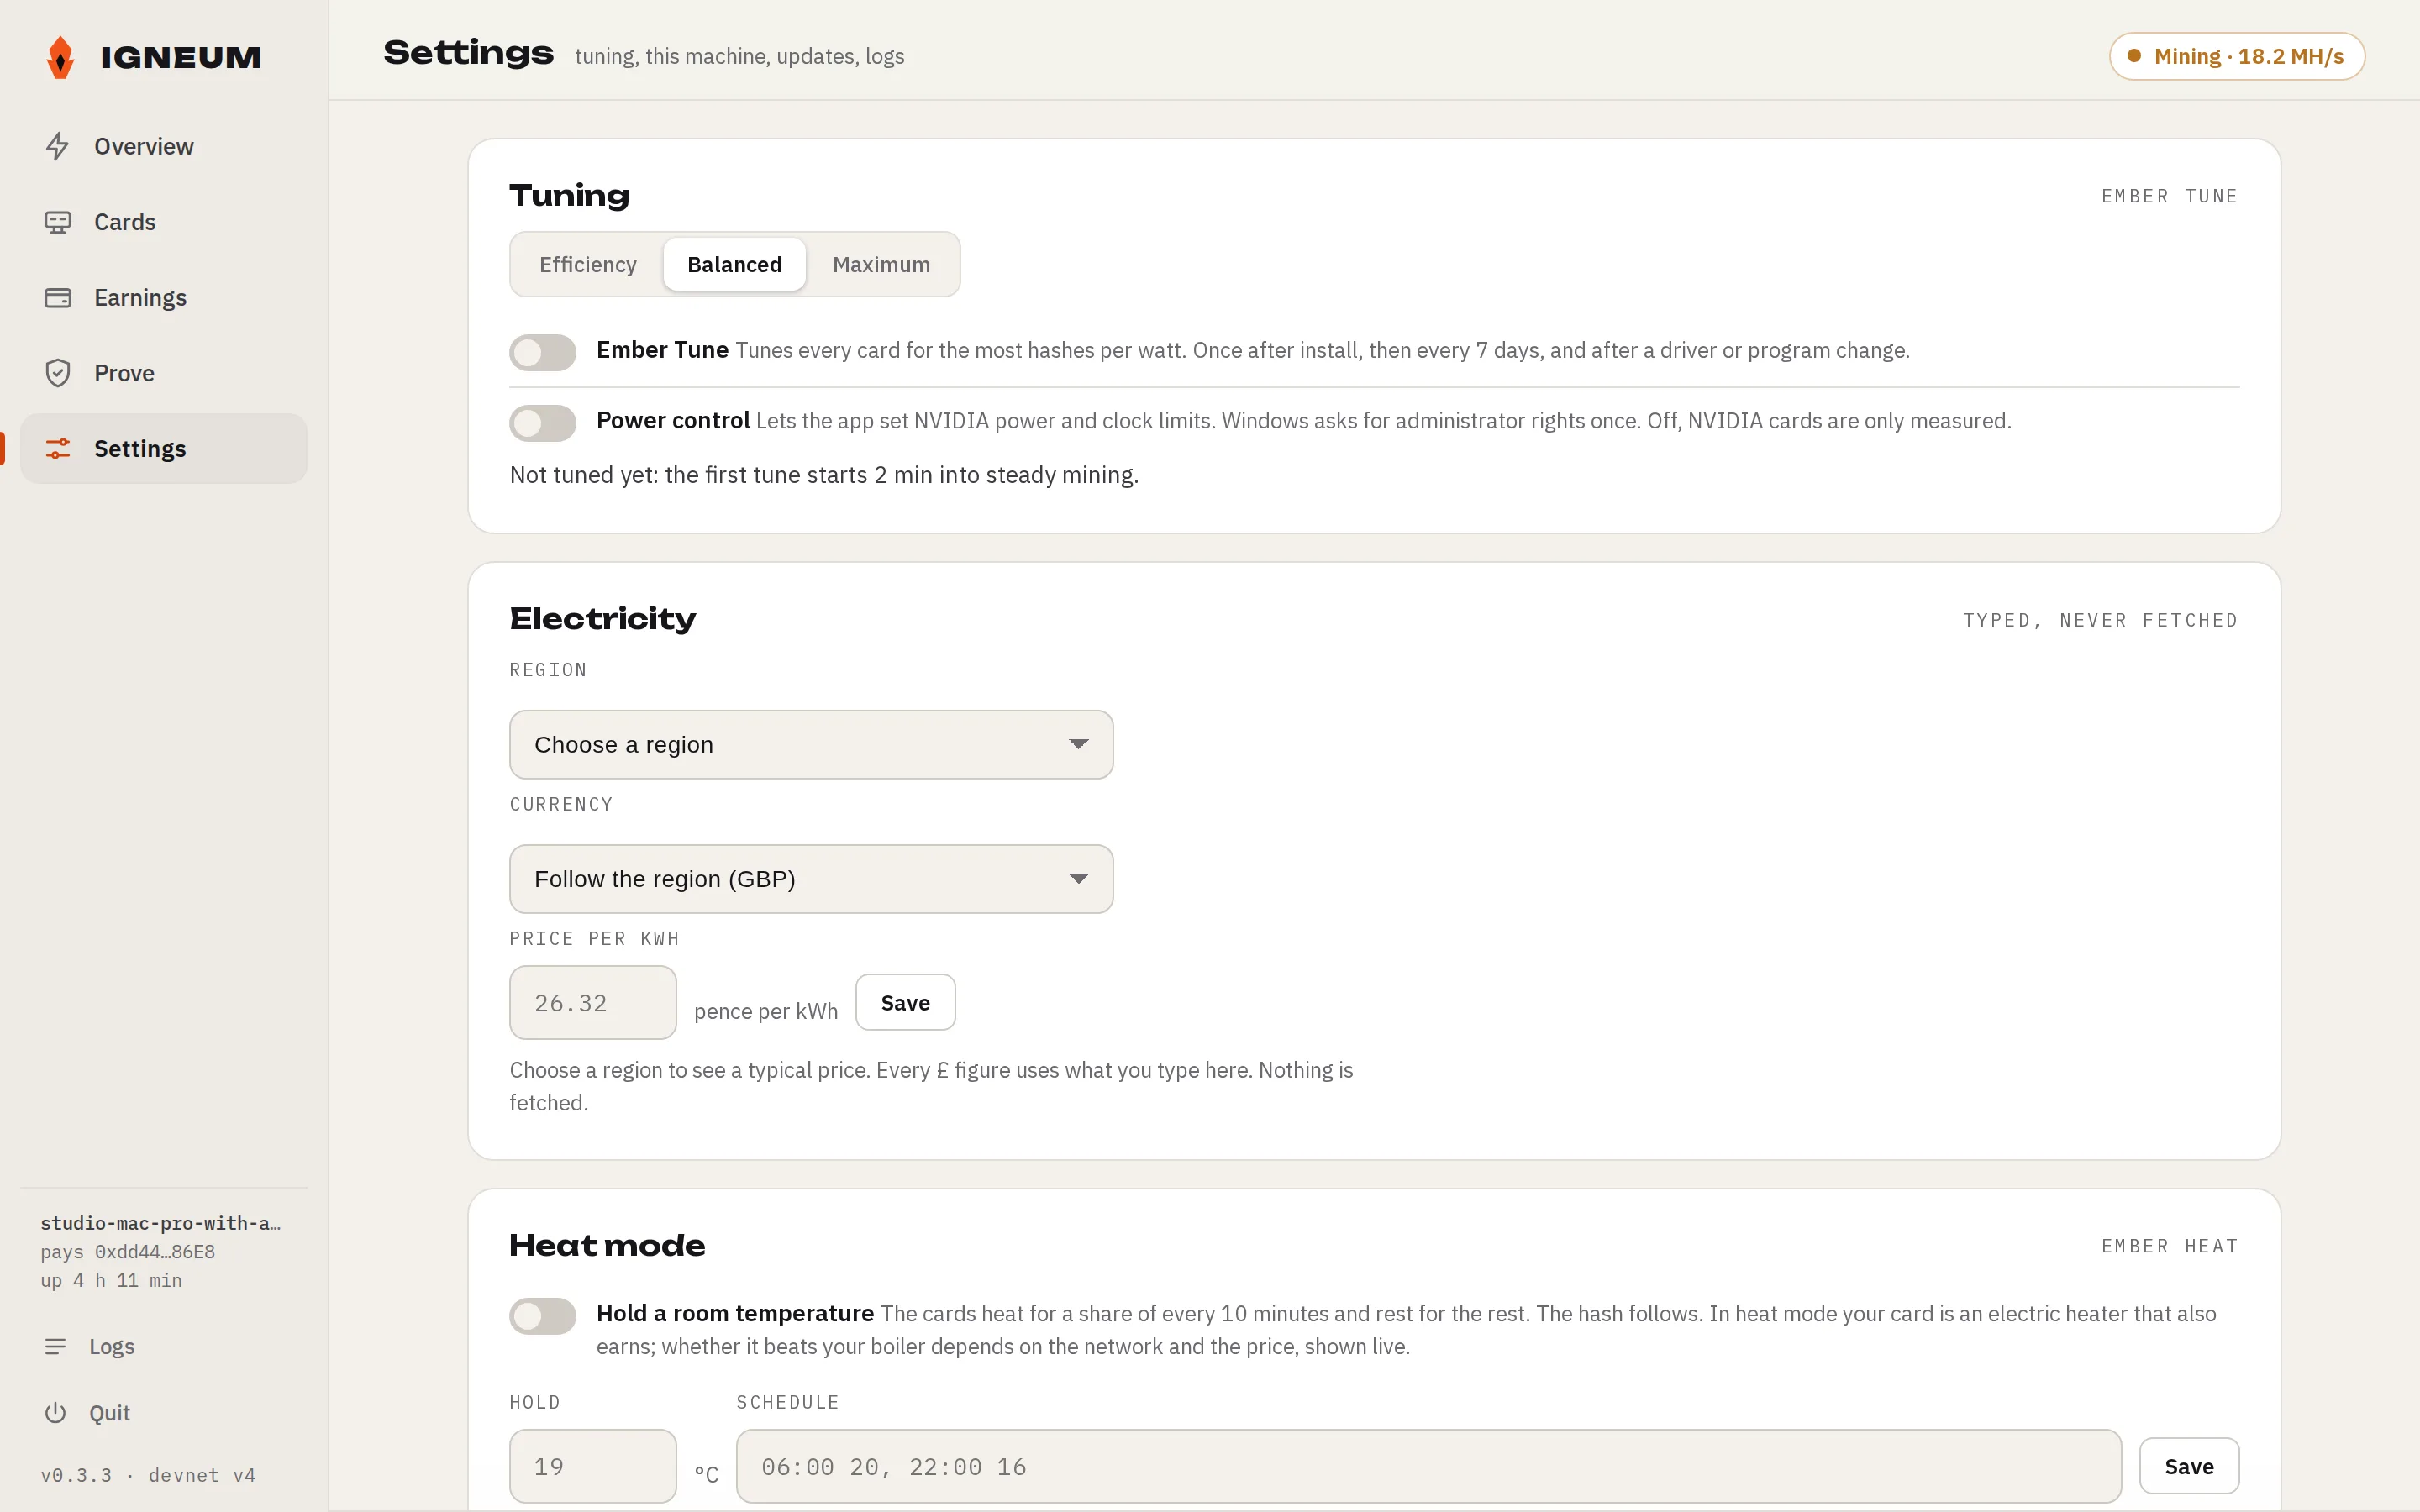Turn on the Power control switch

point(543,423)
